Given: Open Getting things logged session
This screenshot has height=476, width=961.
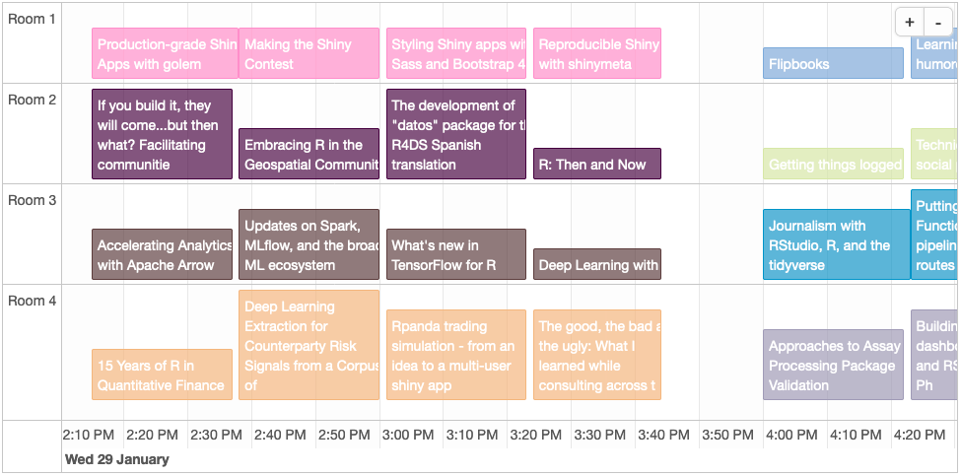Looking at the screenshot, I should [833, 164].
